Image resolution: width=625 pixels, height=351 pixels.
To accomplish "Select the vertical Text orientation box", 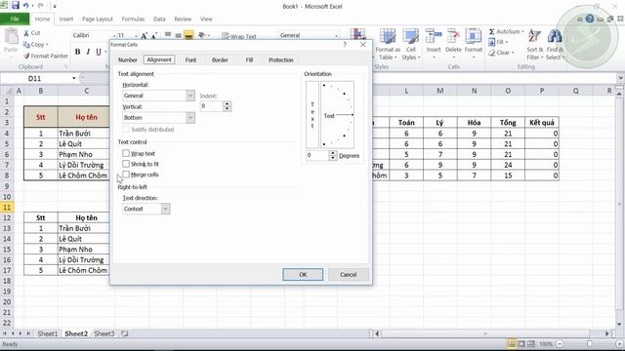I will [x=312, y=115].
